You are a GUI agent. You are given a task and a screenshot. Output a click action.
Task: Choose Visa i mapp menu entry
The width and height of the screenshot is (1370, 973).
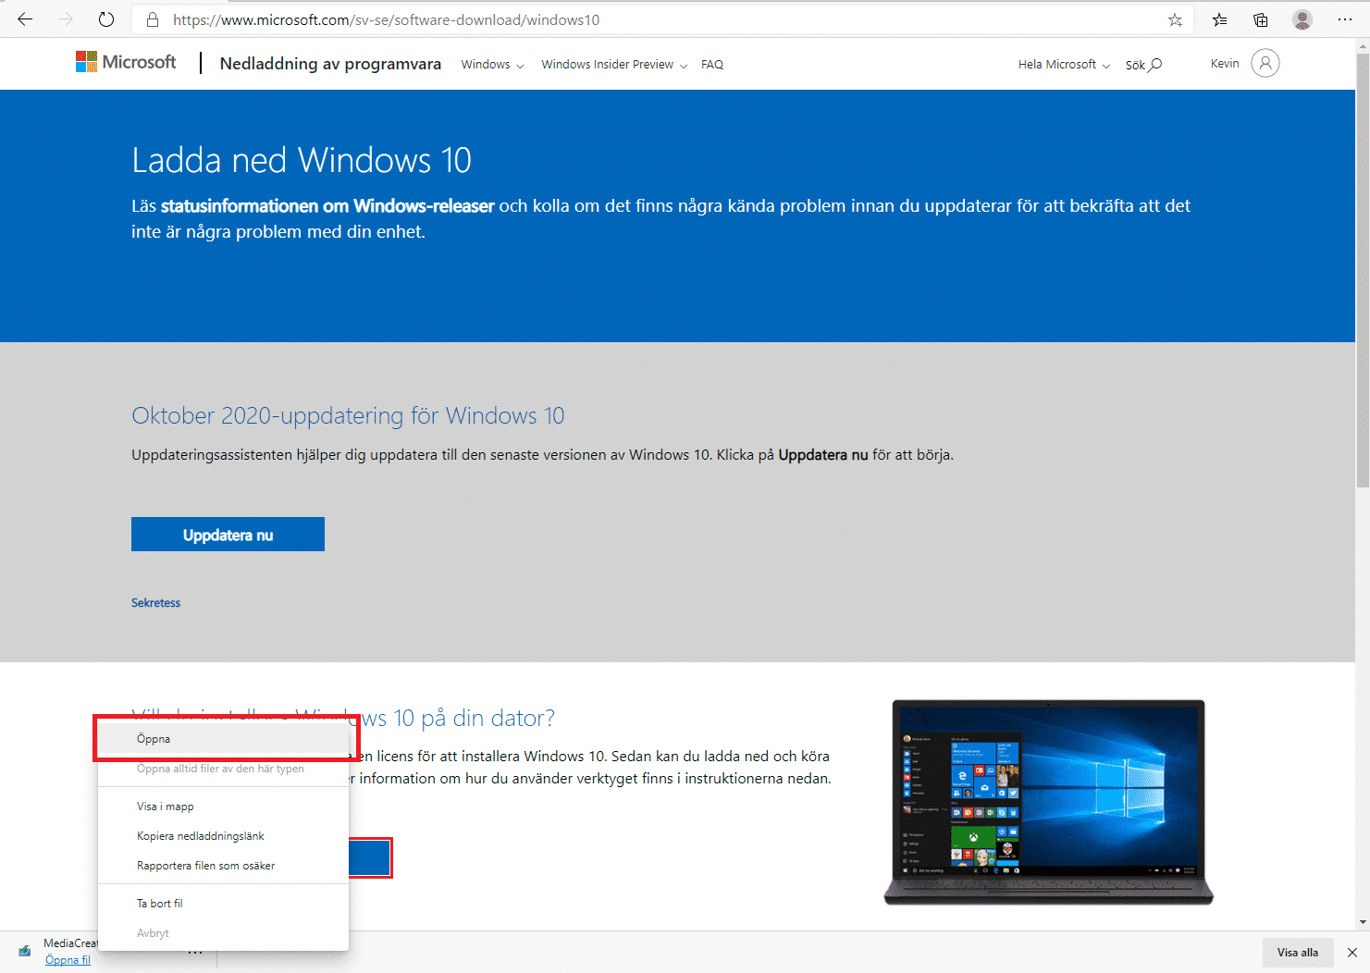pyautogui.click(x=166, y=807)
